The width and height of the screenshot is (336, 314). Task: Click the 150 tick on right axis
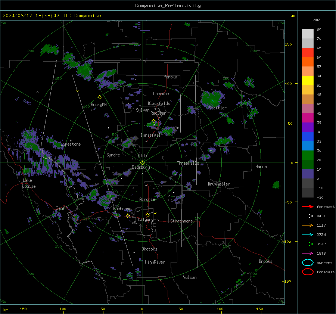288,44
